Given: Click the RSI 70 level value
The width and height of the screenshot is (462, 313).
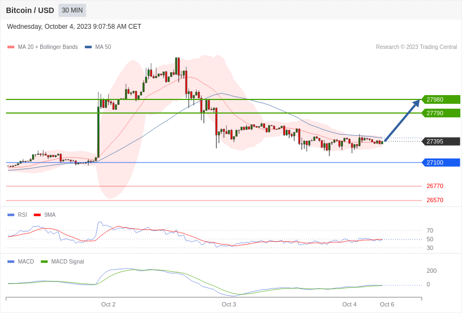Looking at the screenshot, I should point(430,230).
